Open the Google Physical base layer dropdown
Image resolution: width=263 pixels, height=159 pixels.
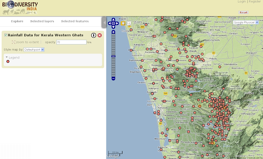tap(246, 22)
